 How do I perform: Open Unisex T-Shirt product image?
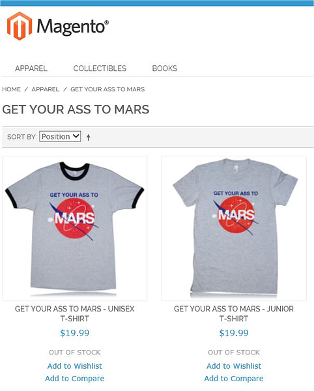(75, 229)
